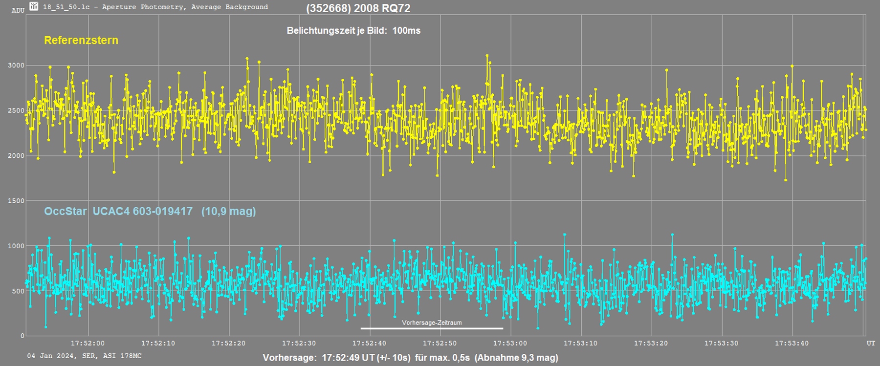The image size is (880, 366).
Task: Select the white Vorhersage-Zeitraum bar
Action: 432,328
